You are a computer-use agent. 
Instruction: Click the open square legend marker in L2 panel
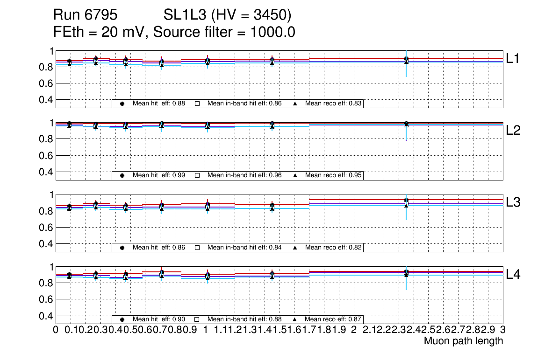pyautogui.click(x=197, y=175)
